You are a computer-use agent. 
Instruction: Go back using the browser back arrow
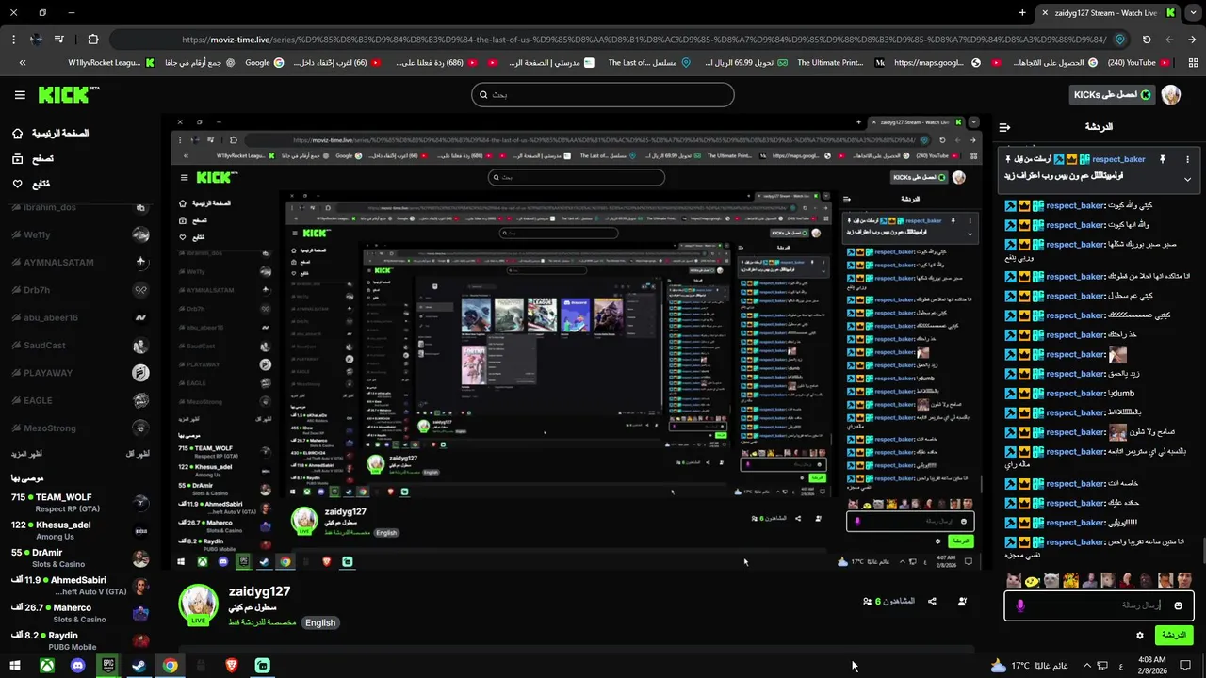1194,40
